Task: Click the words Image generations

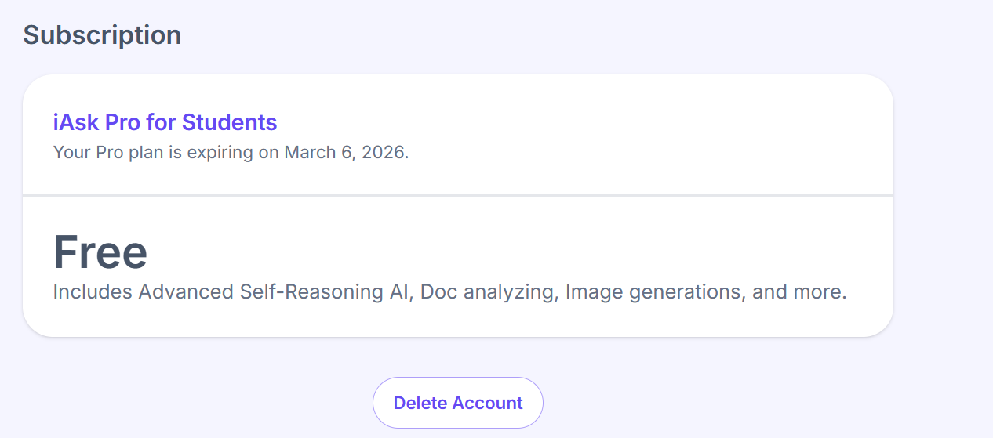Action: pyautogui.click(x=653, y=292)
